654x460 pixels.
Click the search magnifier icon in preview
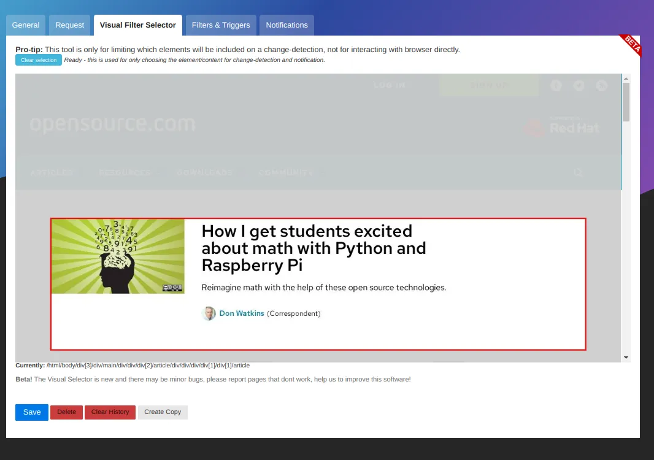point(578,172)
